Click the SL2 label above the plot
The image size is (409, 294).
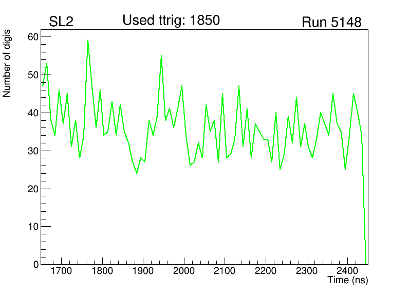(x=61, y=22)
